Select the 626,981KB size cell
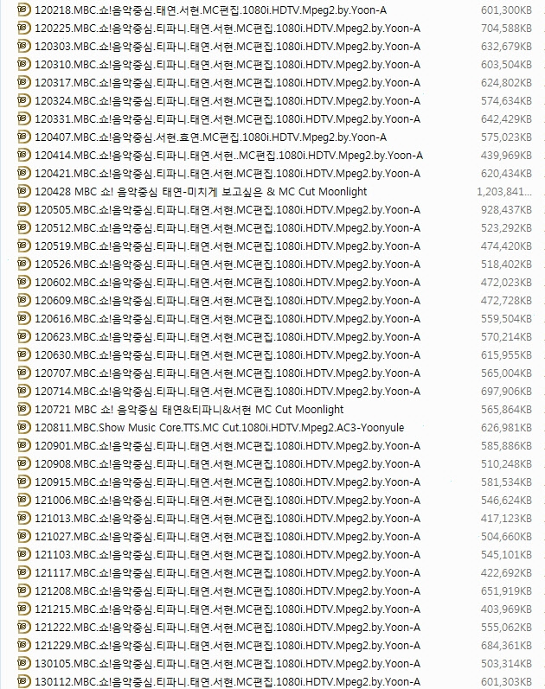 (506, 428)
